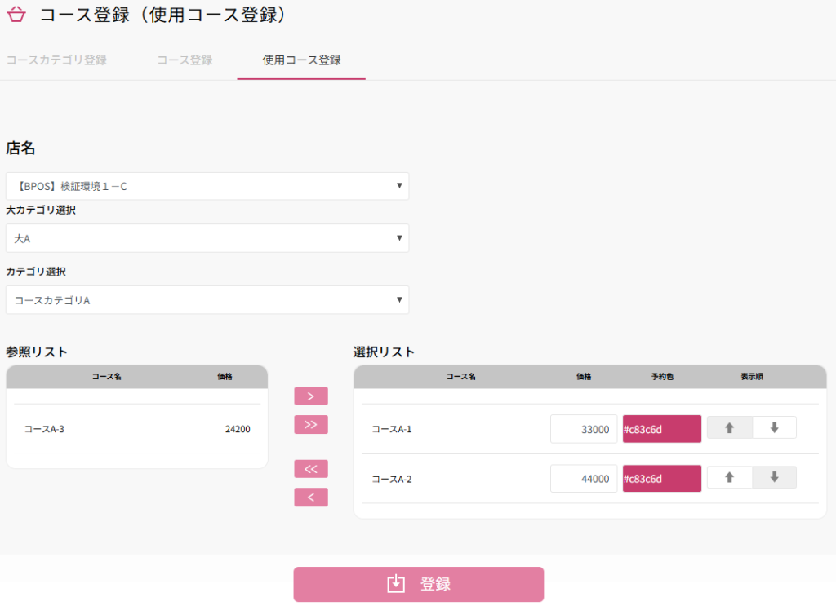The width and height of the screenshot is (836, 606).
Task: Open the 店名 store dropdown
Action: pos(207,186)
